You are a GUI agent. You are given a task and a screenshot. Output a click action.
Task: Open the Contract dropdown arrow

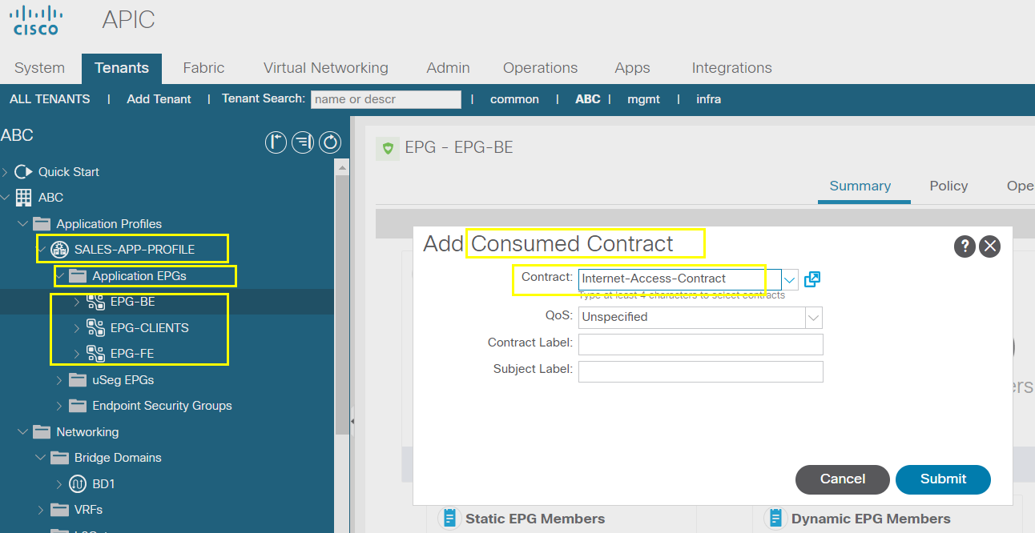pos(790,279)
